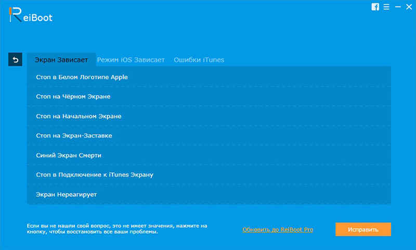Viewport: 416px width, 250px height.
Task: Select Стоп в Подключение к iTunes Экрану
Action: (209, 175)
